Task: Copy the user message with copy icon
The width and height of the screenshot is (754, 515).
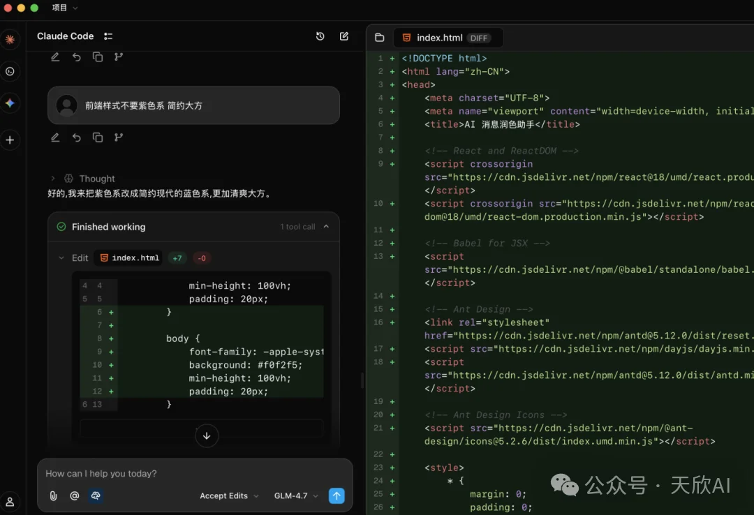Action: pyautogui.click(x=98, y=137)
